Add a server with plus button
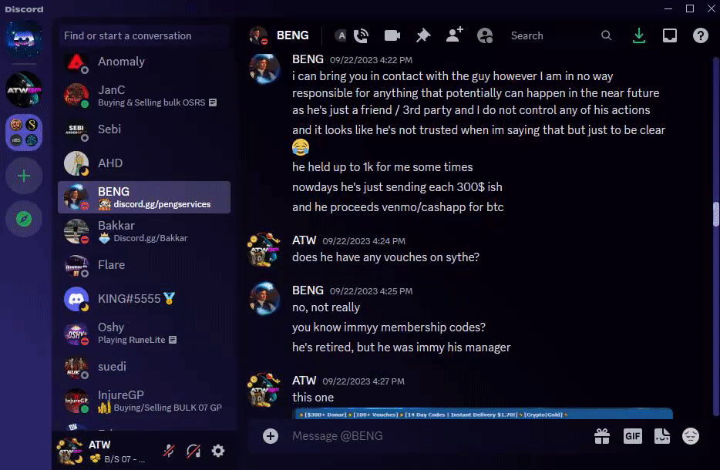This screenshot has height=470, width=720. tap(24, 176)
